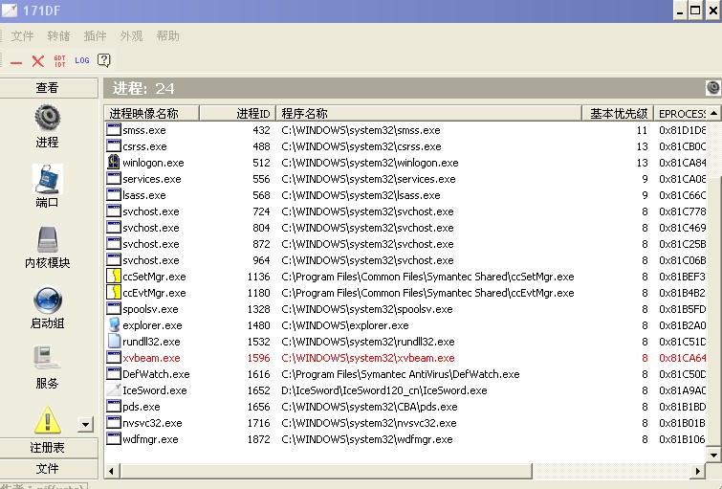Screen dimensions: 722x489
Task: Open the 文件 sidebar section at bottom
Action: 48,469
